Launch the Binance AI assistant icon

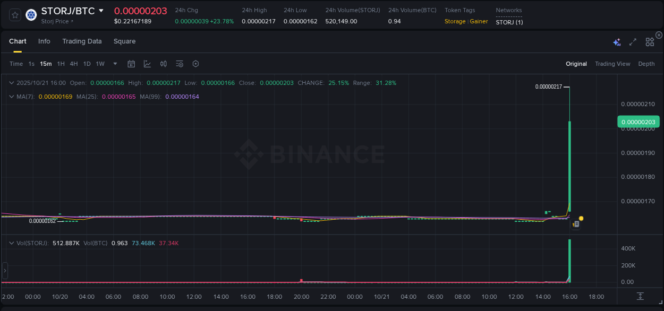click(x=617, y=41)
